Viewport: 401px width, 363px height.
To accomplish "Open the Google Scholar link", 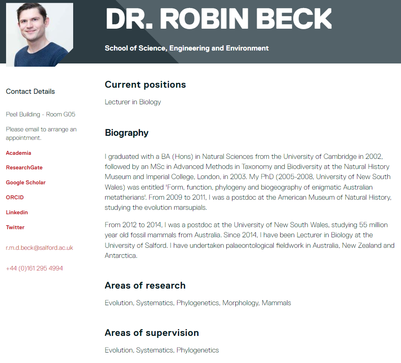I will point(25,182).
